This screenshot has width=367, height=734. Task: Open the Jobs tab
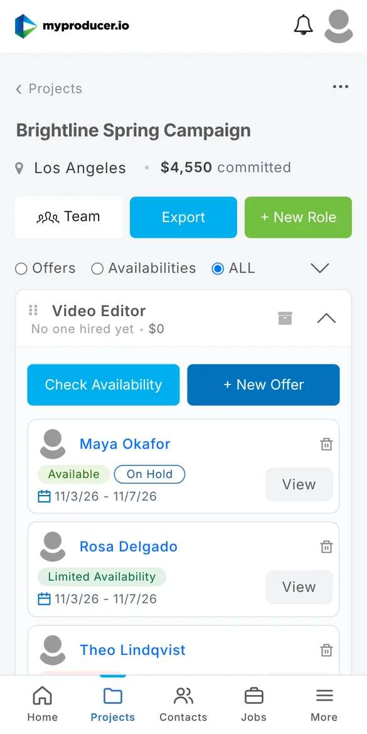tap(253, 705)
